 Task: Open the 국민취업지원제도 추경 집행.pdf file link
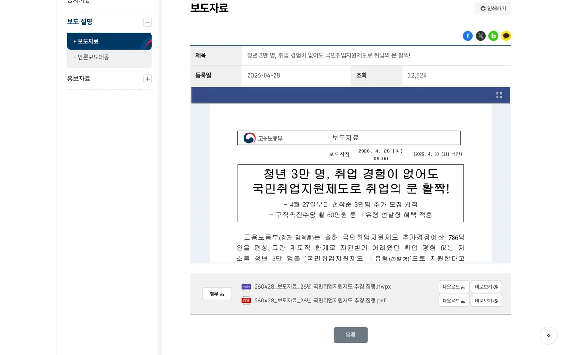tap(320, 301)
